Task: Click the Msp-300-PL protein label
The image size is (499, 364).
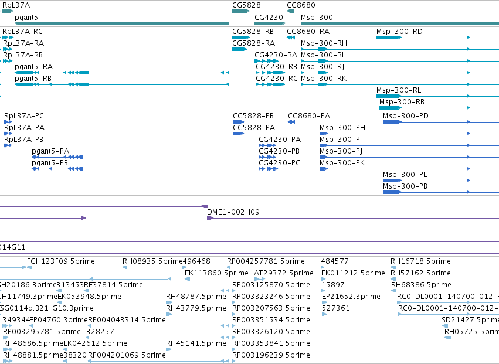Action: pos(405,175)
